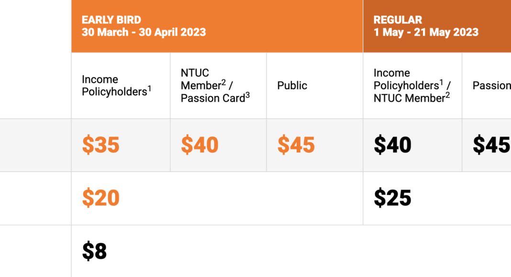The width and height of the screenshot is (511, 277).
Task: Open footnote 3 beside Passion Card
Action: pos(247,95)
